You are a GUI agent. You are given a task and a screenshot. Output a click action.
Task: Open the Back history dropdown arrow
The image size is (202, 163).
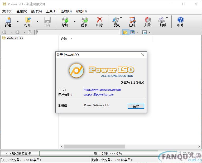pyautogui.click(x=11, y=32)
